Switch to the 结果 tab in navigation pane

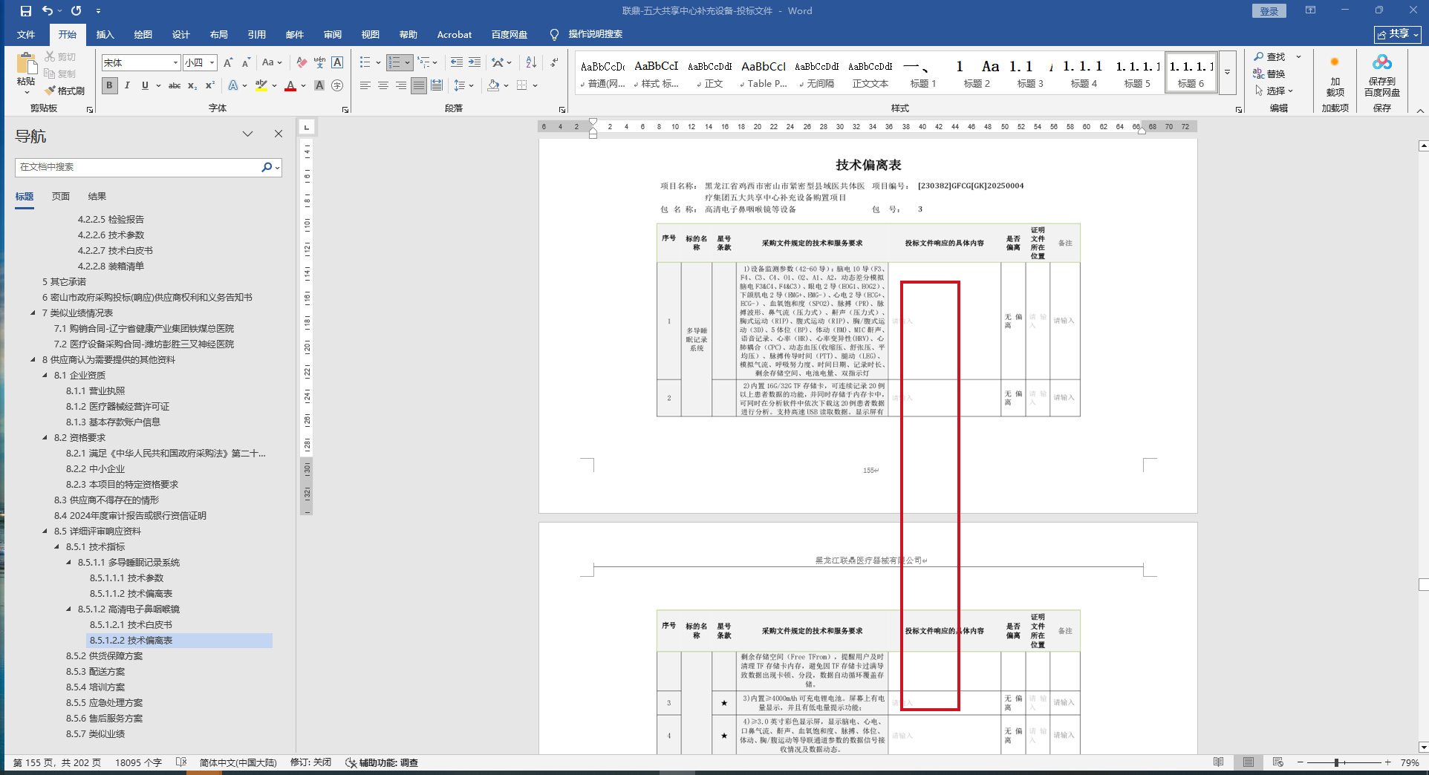click(97, 197)
